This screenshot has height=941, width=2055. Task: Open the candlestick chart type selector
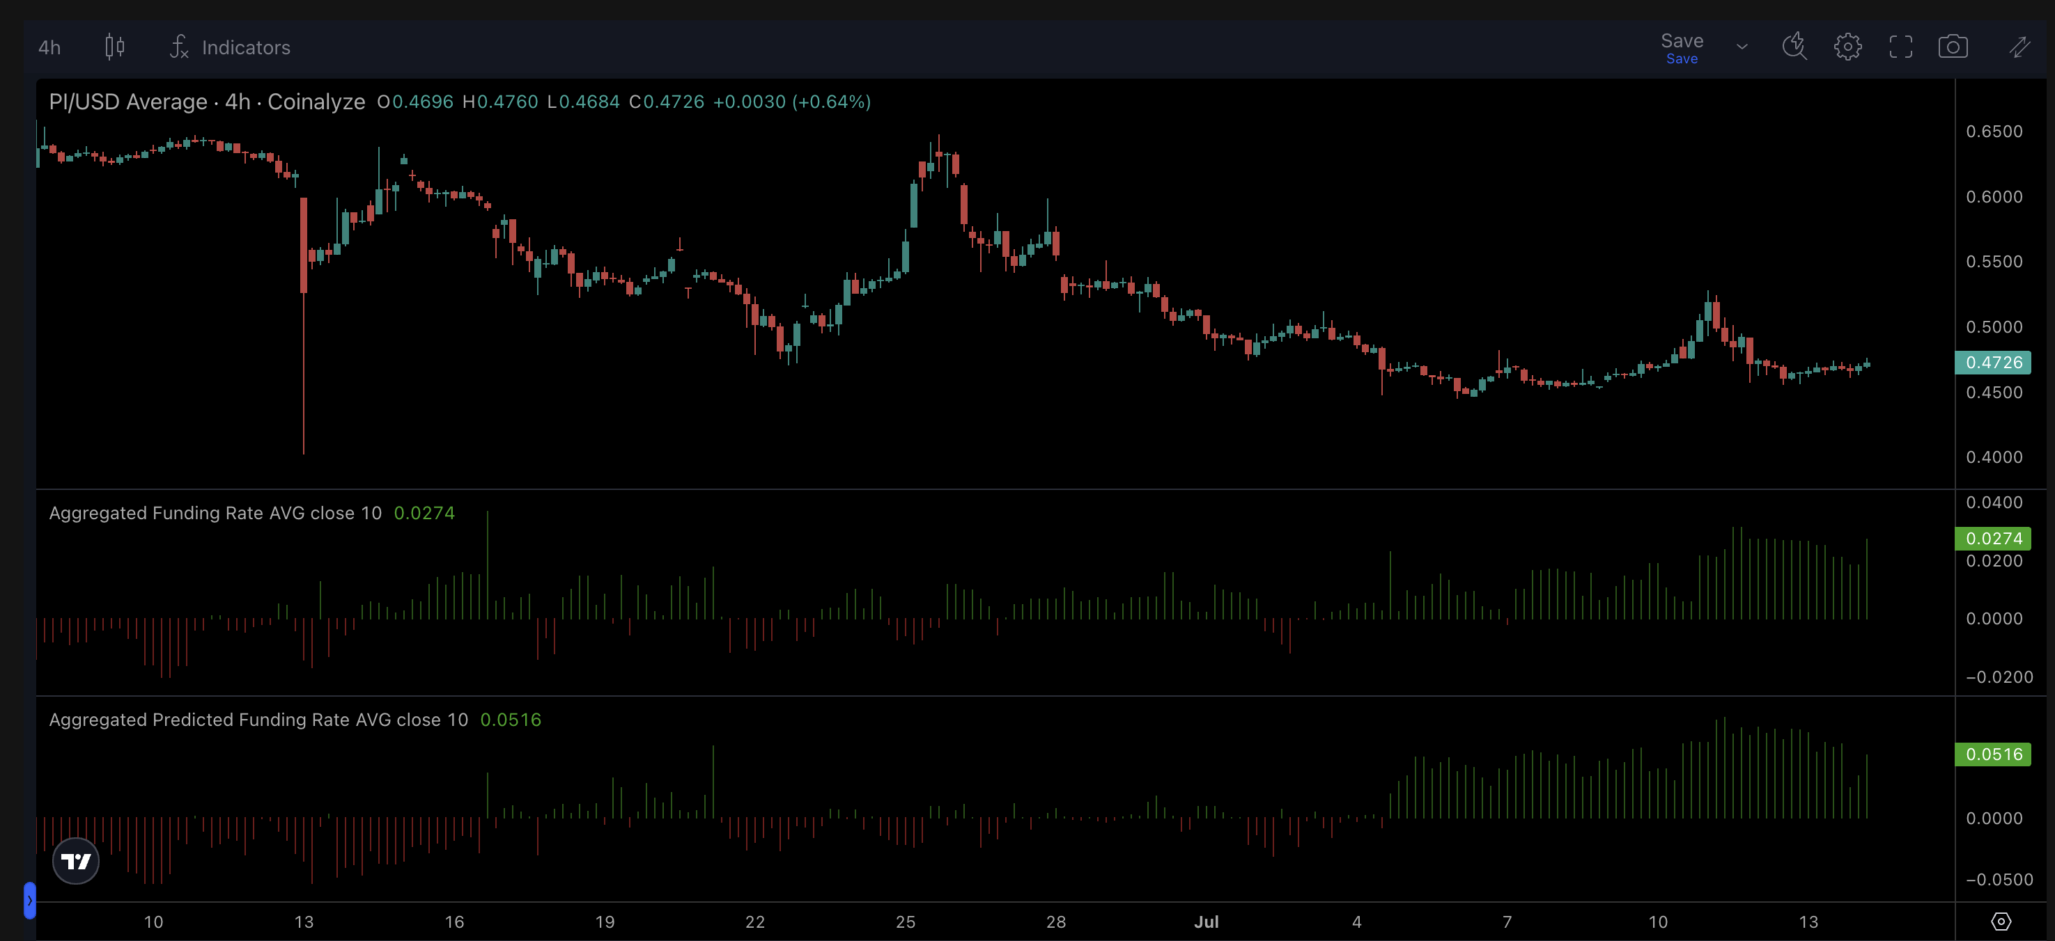[115, 47]
